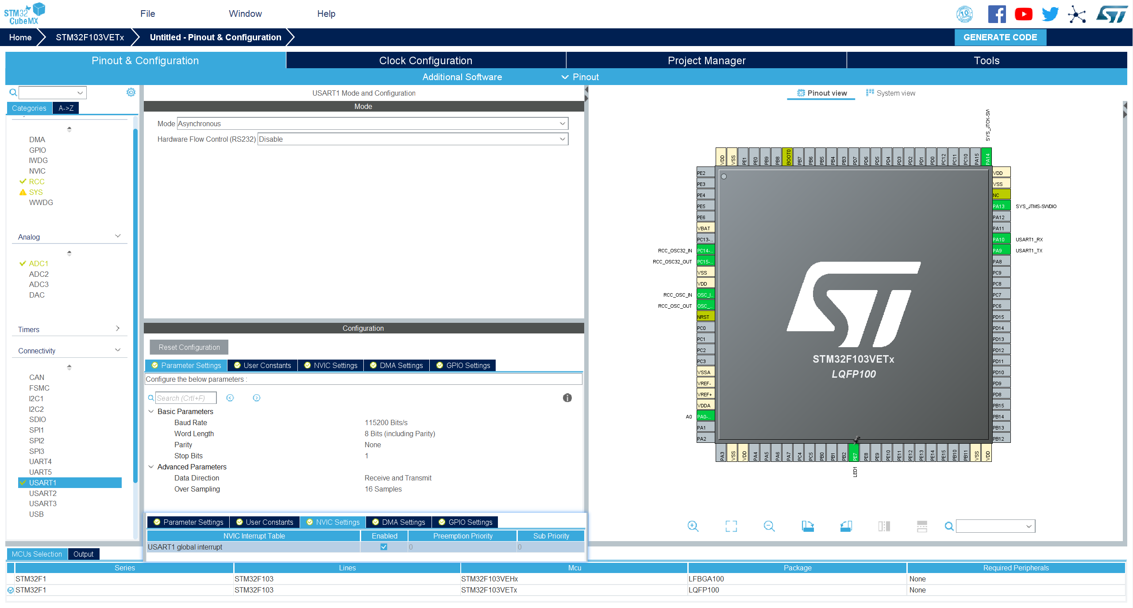The image size is (1133, 608).
Task: Click the Facebook icon
Action: (997, 14)
